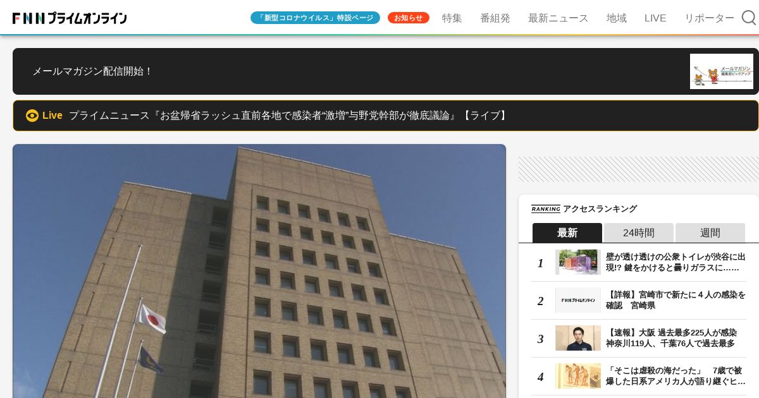
Task: Open the リポーター navigation item
Action: (710, 18)
